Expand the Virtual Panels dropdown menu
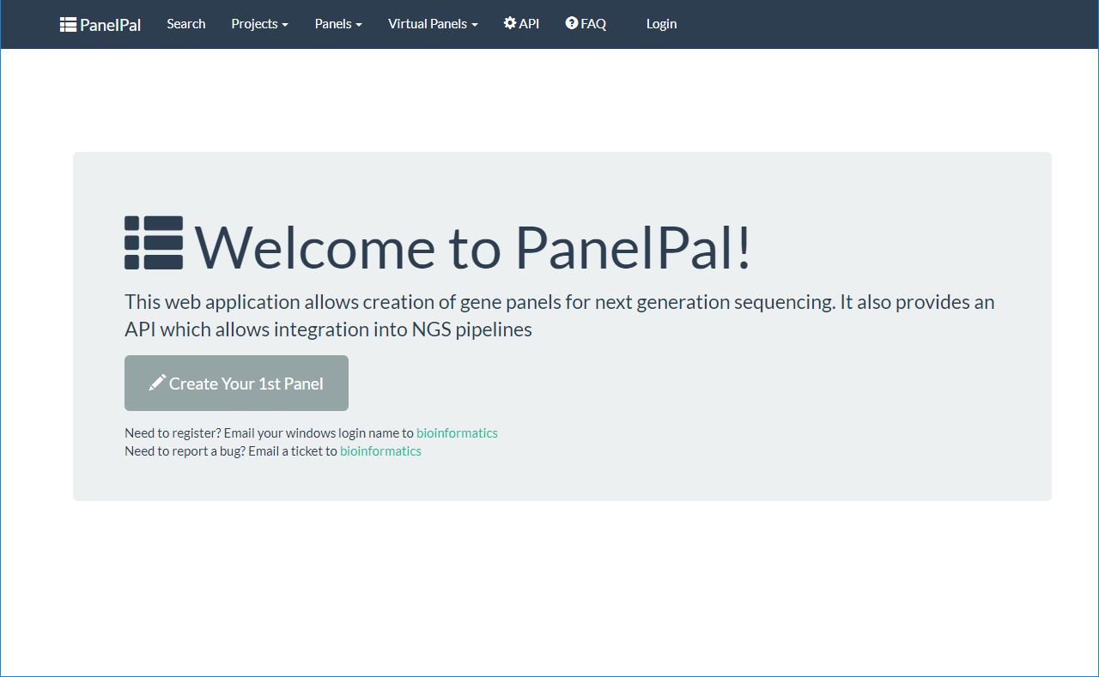The image size is (1099, 677). point(433,24)
